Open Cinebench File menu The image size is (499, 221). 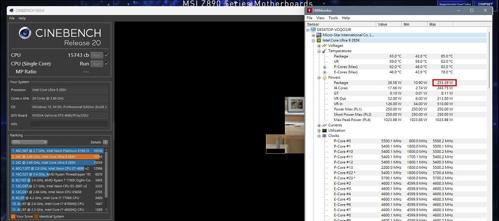point(12,18)
